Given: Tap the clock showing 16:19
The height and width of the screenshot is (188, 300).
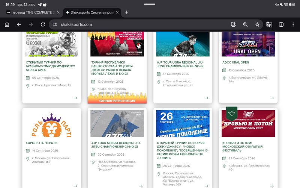Looking at the screenshot, I should coord(10,5).
